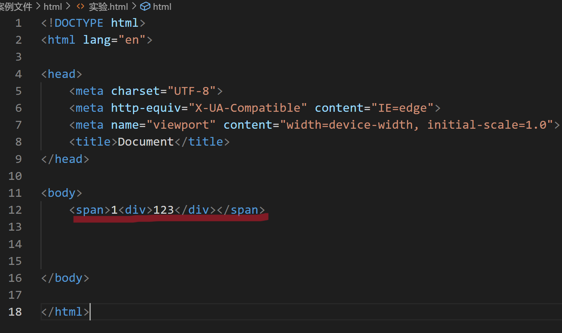Click the closing span tag
Viewport: 562px width, 333px height.
click(x=241, y=210)
